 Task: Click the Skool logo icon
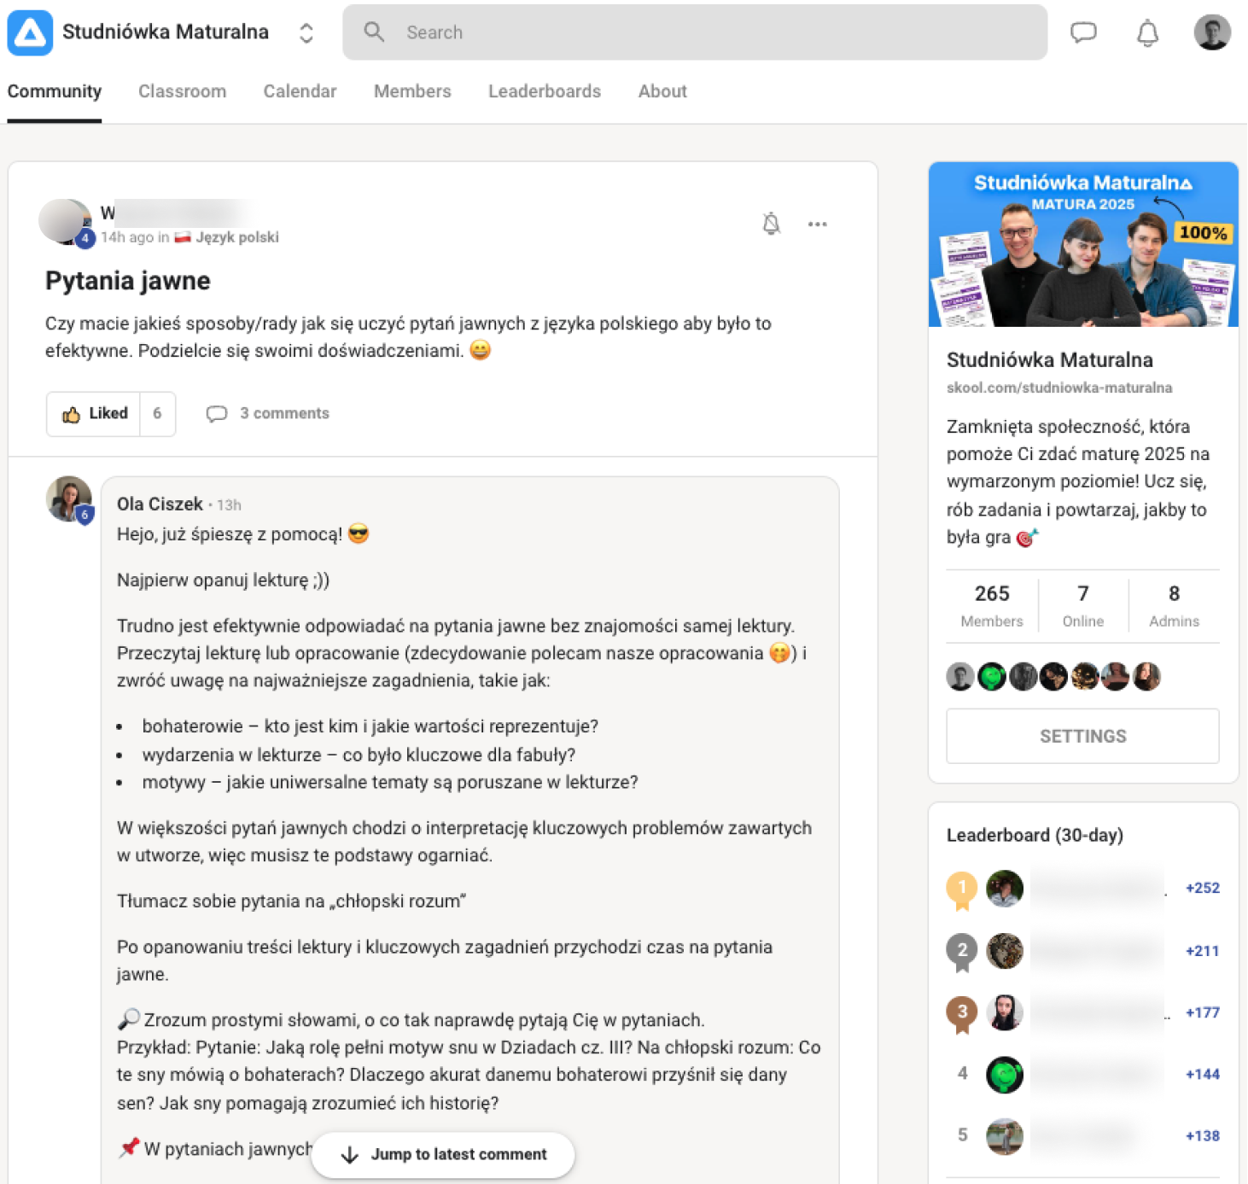tap(30, 32)
